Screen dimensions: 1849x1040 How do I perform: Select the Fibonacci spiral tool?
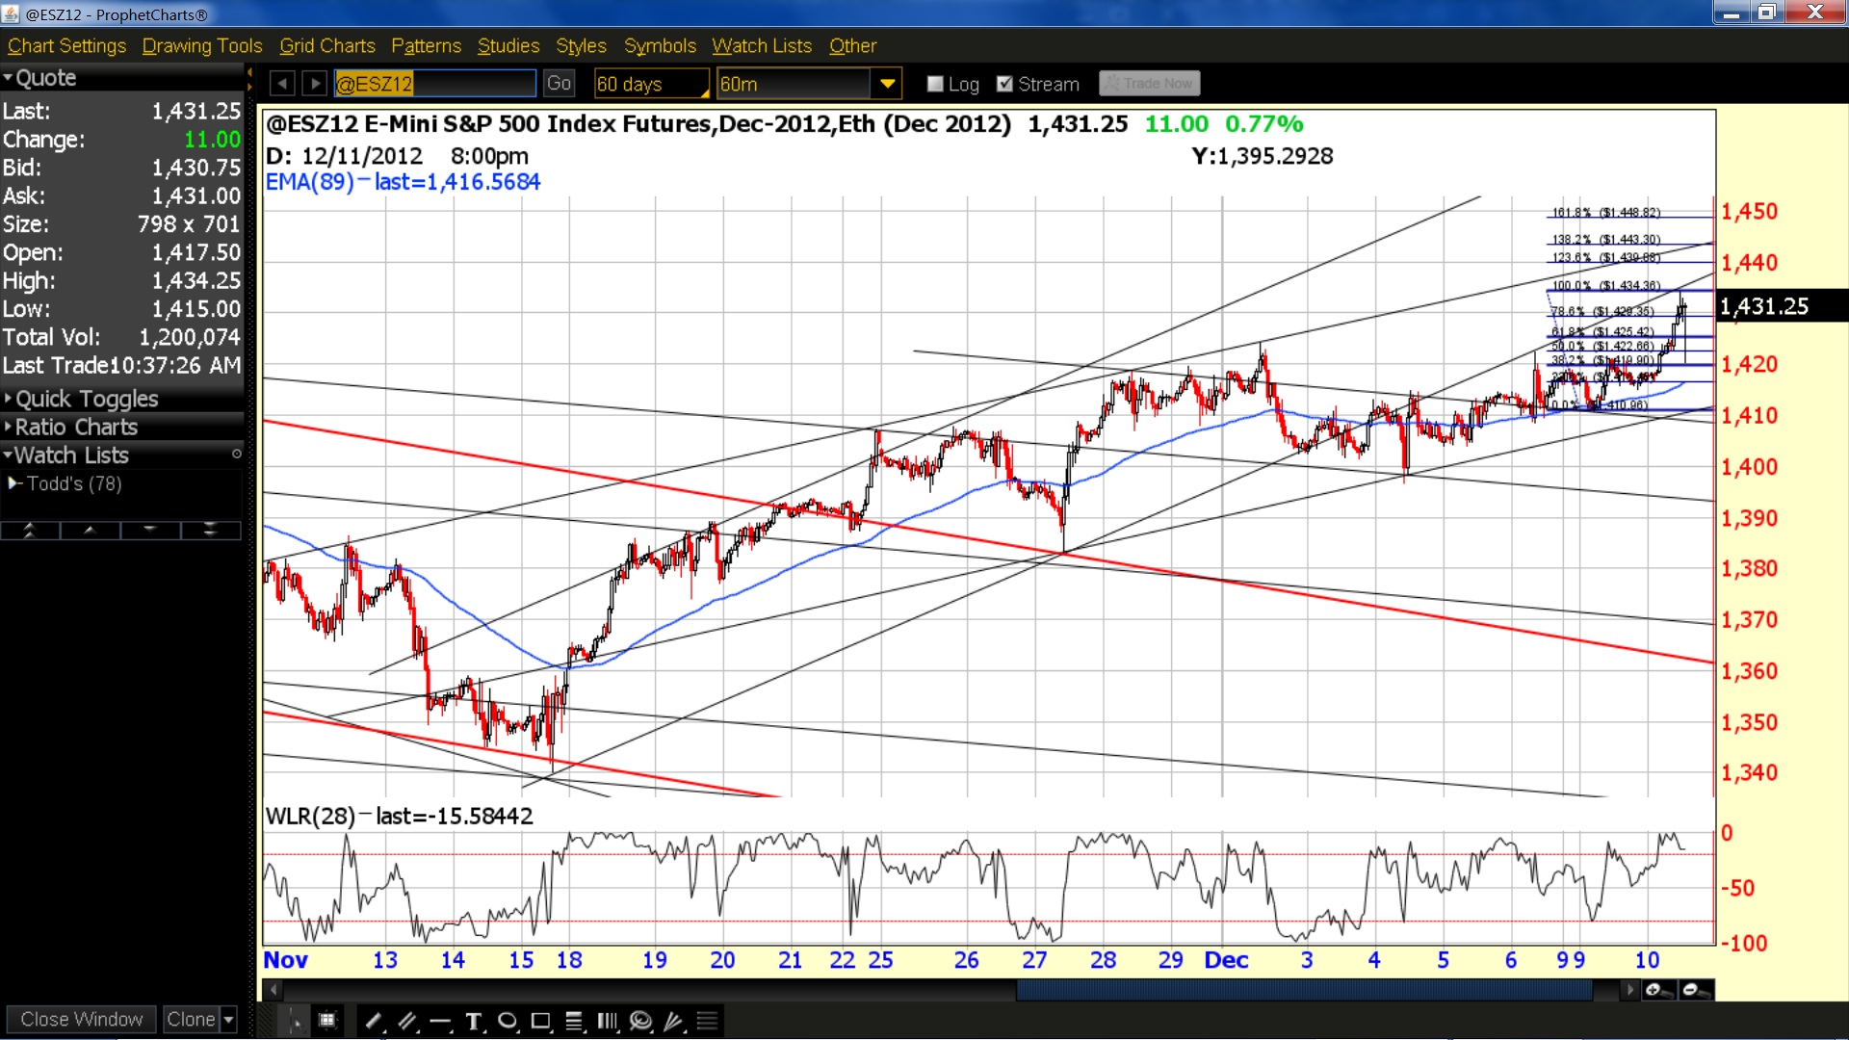[x=640, y=1021]
